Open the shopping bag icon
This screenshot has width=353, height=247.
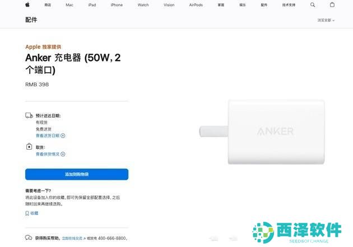[332, 4]
